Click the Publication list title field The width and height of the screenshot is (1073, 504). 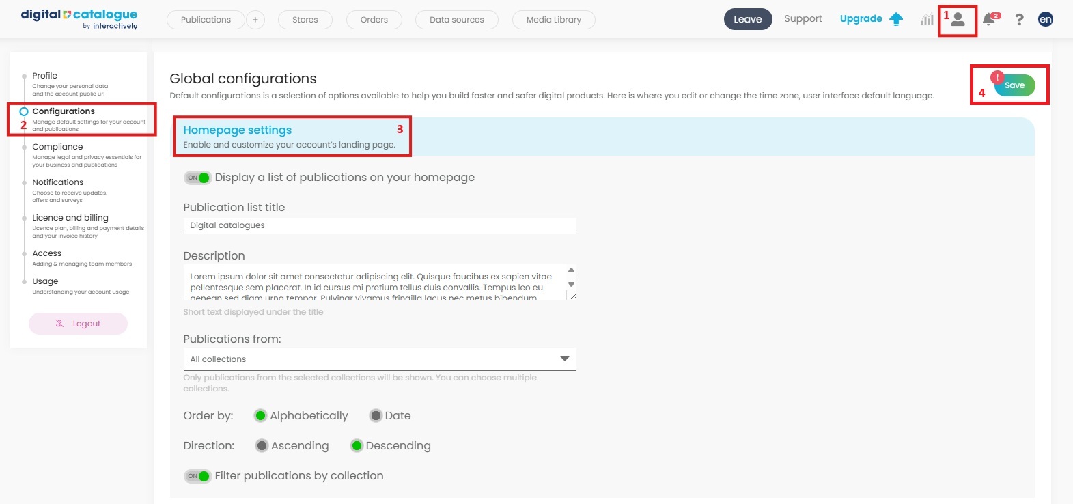(380, 225)
